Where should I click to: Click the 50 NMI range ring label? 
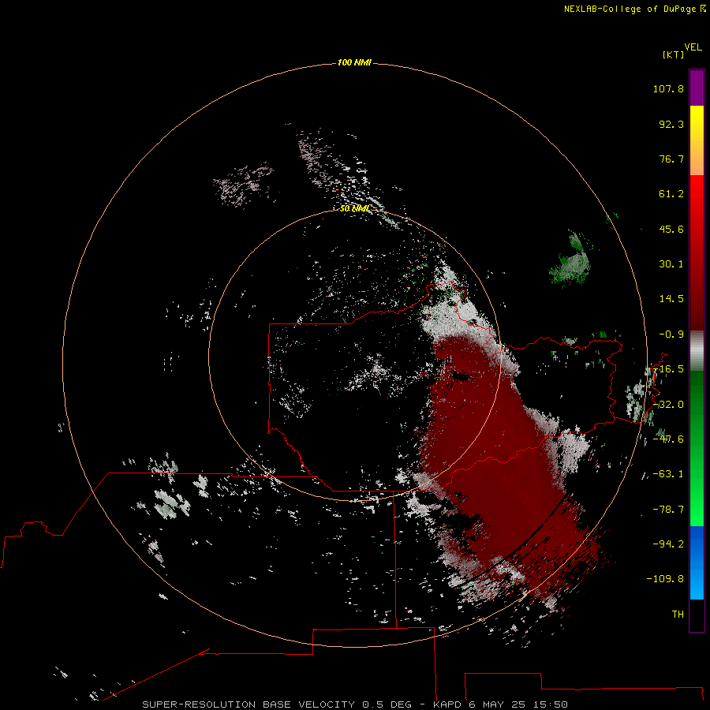354,209
